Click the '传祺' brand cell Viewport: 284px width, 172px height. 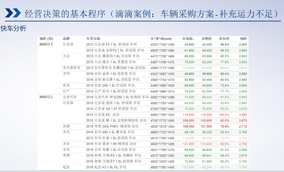(x=66, y=126)
